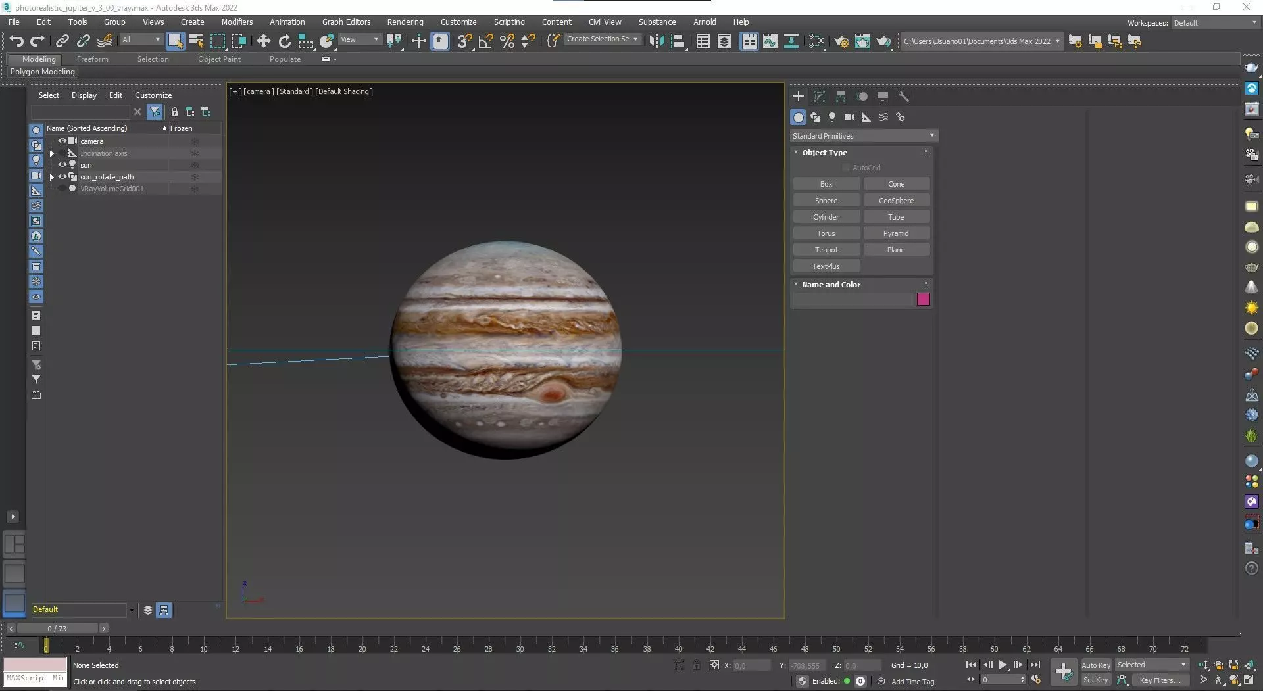
Task: Open Select by Name dialog
Action: 196,41
